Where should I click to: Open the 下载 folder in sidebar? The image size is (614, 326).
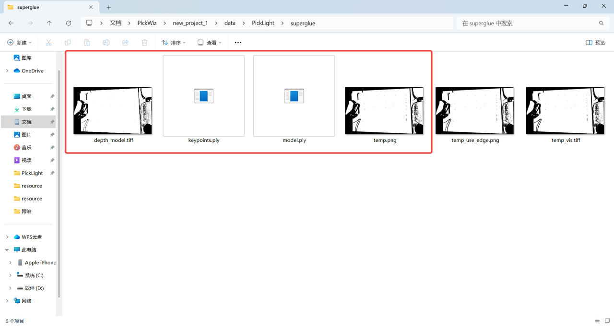(x=26, y=109)
